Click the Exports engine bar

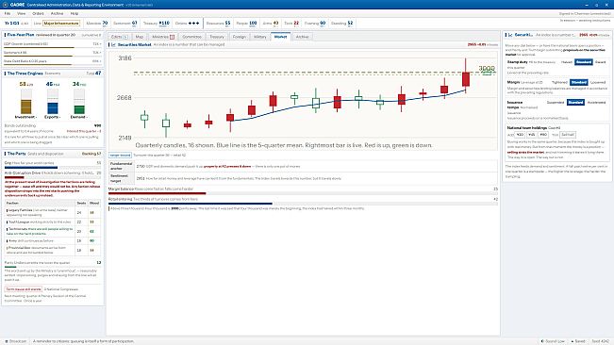[x=53, y=102]
